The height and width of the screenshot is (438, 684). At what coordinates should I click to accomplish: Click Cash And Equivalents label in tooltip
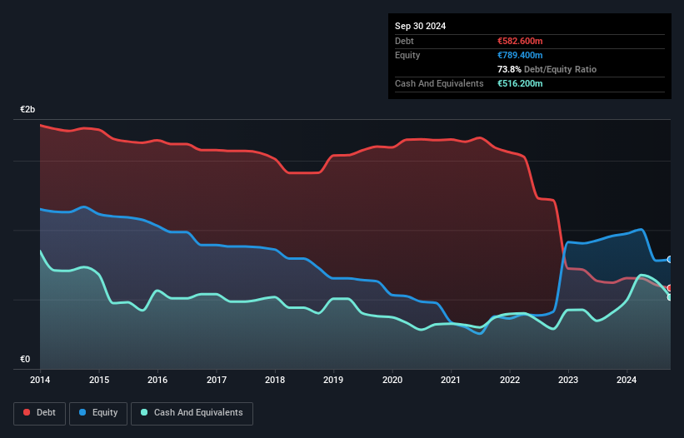point(439,83)
